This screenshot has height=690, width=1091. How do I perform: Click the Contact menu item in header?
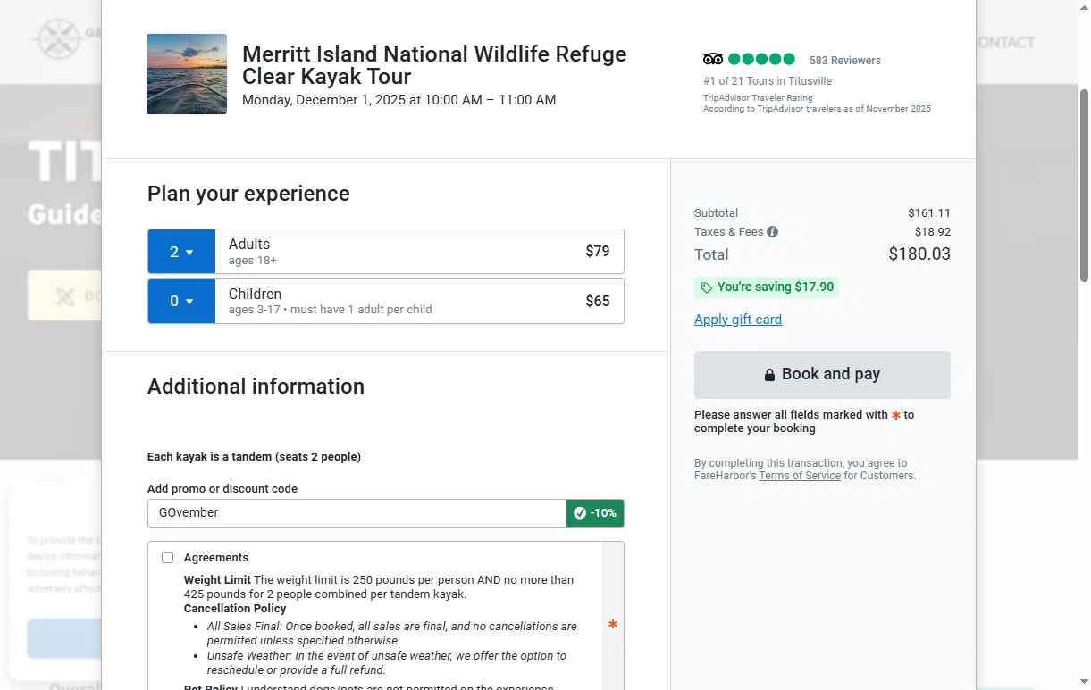tap(1006, 42)
